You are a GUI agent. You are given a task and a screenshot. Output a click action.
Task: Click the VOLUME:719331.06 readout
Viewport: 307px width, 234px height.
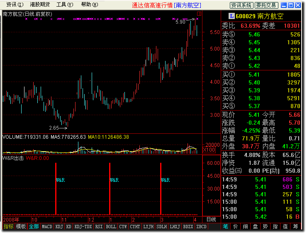tap(25, 137)
